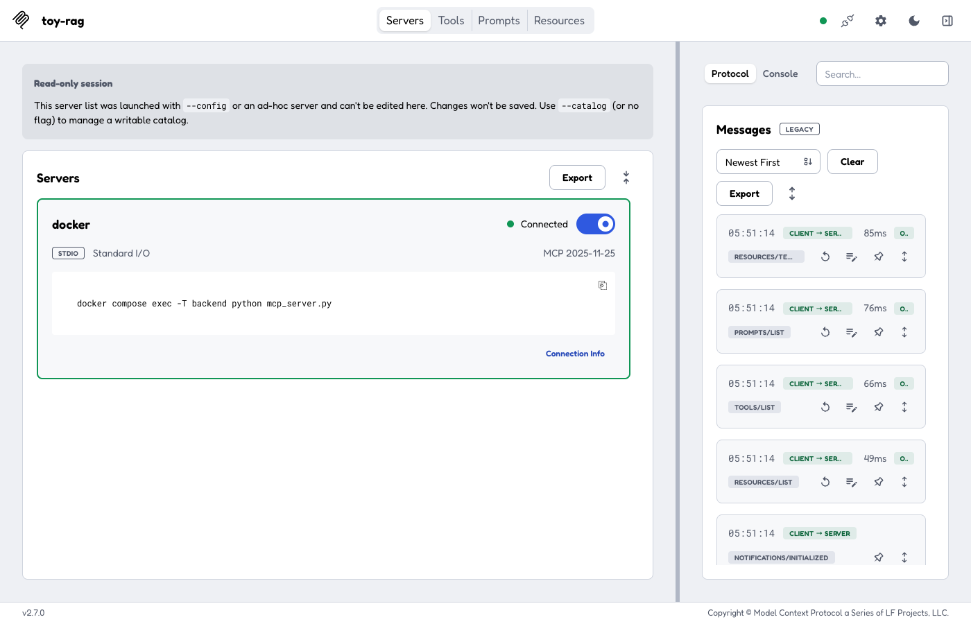This screenshot has width=971, height=624.
Task: Click the 76ms duration value
Action: (875, 308)
